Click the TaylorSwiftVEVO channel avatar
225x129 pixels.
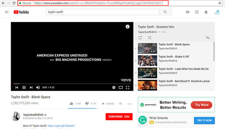click(x=16, y=116)
